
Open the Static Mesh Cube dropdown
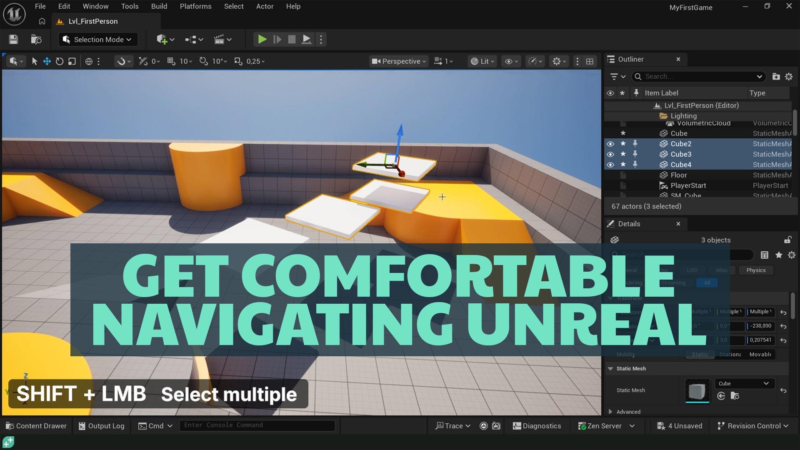pos(744,383)
